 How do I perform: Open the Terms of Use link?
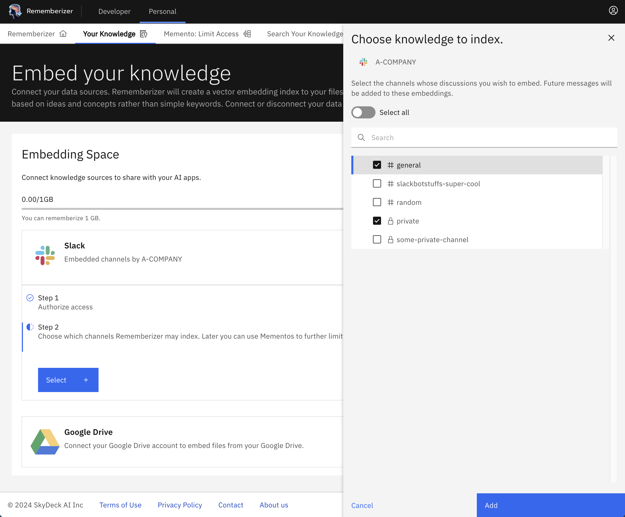[120, 505]
